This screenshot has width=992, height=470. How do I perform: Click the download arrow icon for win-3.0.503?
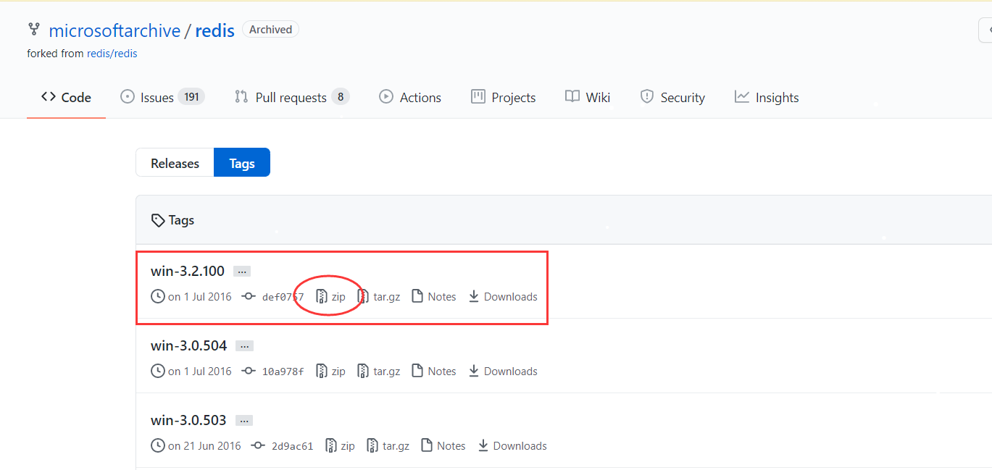483,445
